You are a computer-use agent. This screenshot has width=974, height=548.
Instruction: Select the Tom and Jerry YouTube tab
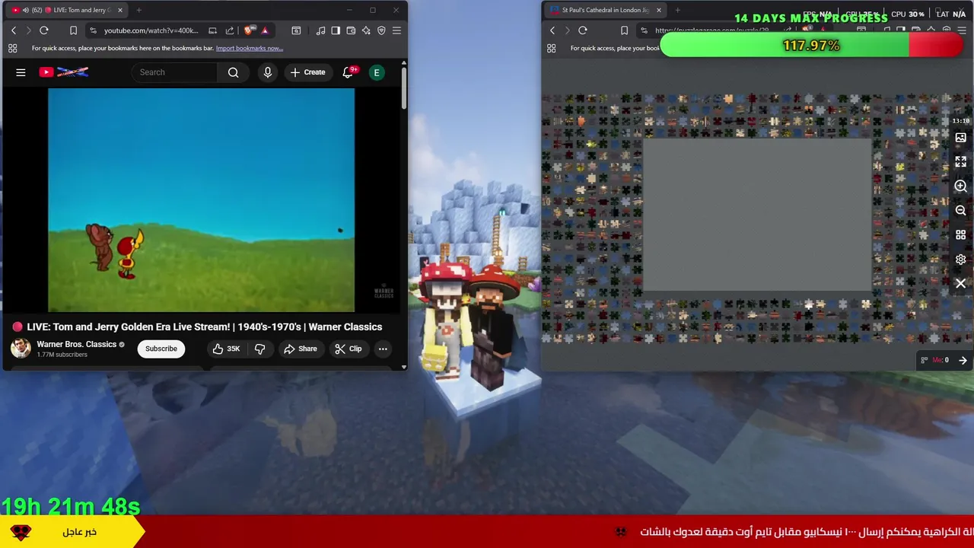click(x=67, y=10)
